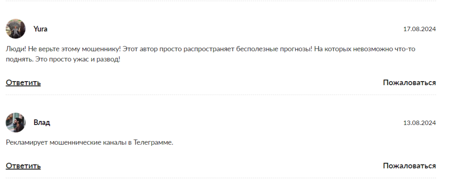The image size is (449, 181).
Task: Click the date 17.08.2024
Action: tap(419, 29)
